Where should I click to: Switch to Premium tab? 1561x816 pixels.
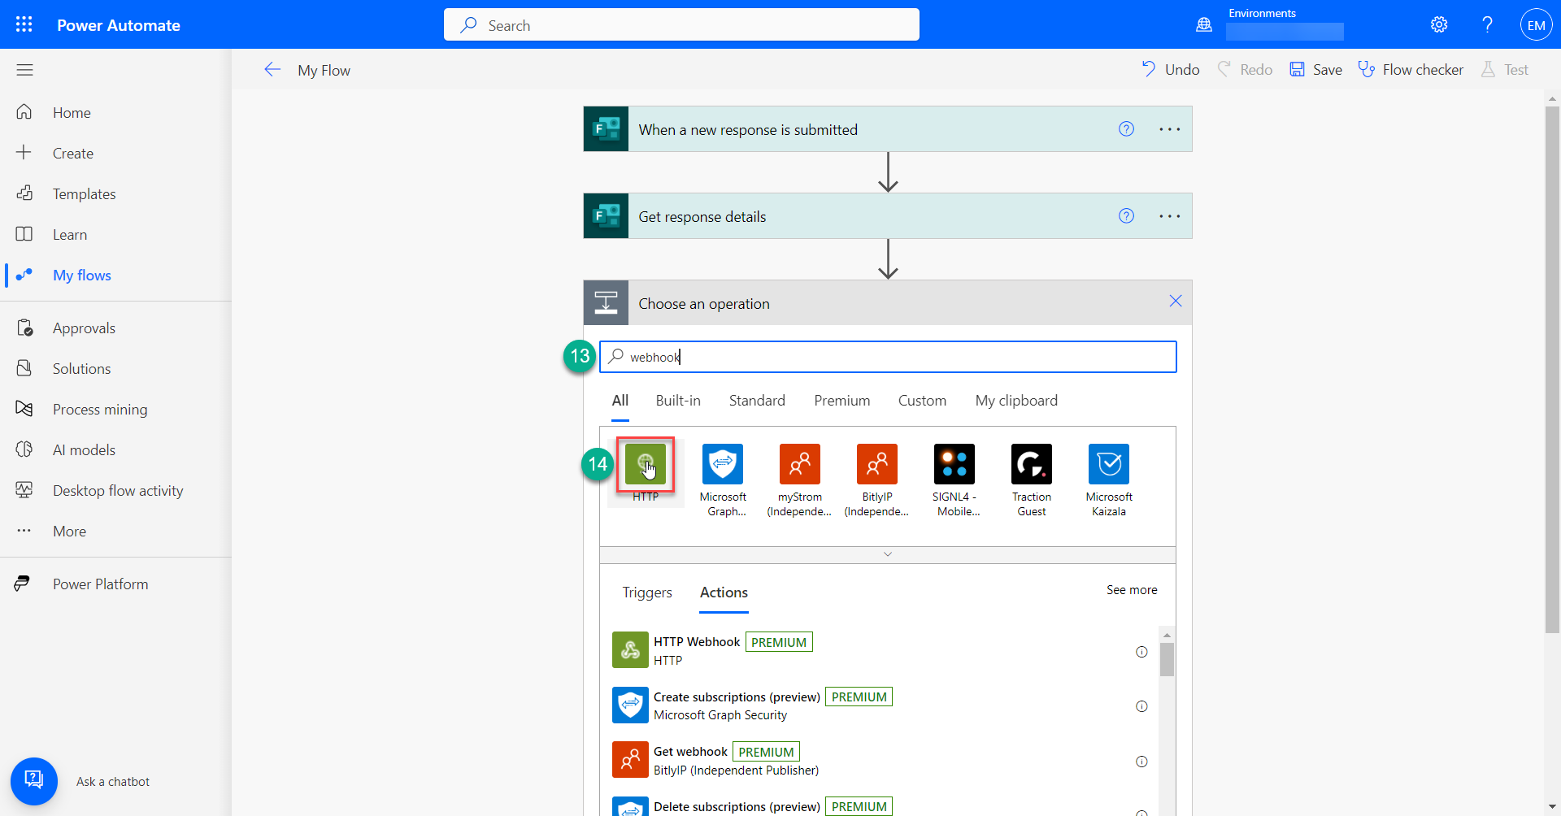[841, 401]
